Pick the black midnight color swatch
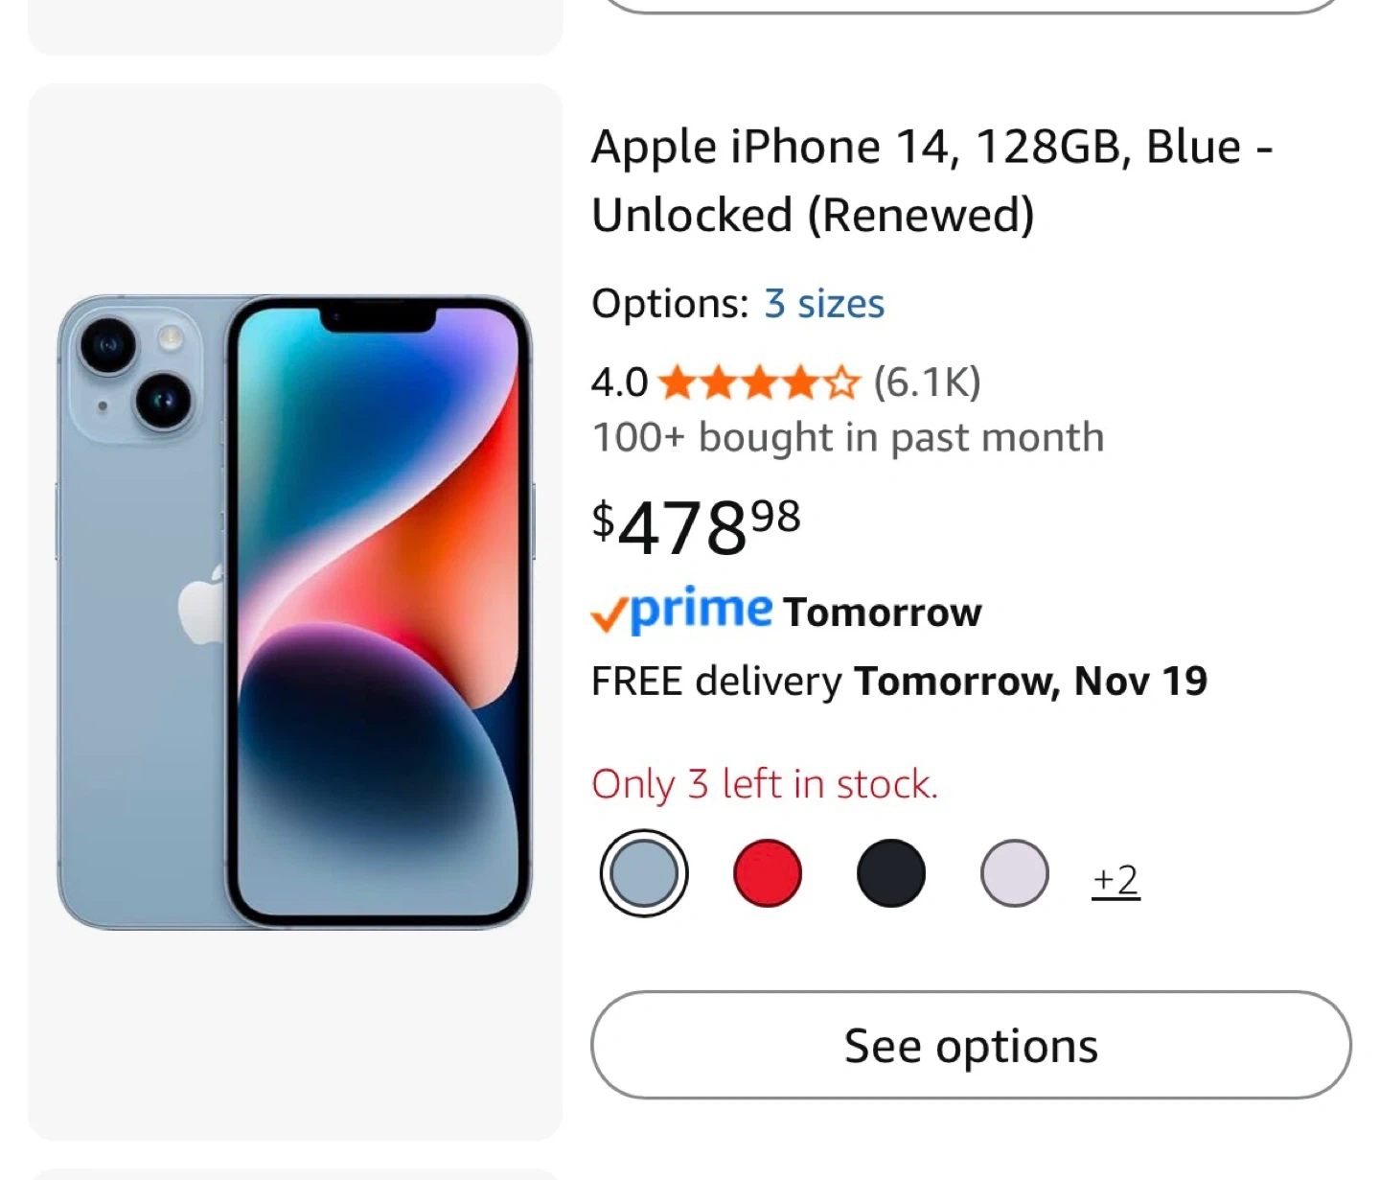 coord(890,873)
